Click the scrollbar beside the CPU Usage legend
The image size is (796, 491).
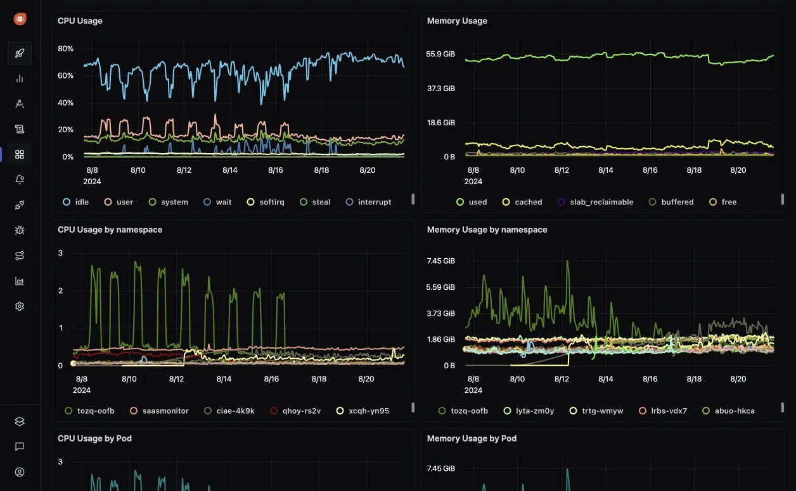pos(413,199)
